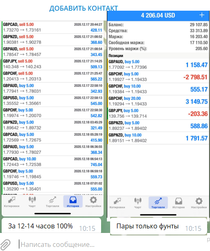Select highlighted Торговля tab in right screenshot
The width and height of the screenshot is (210, 251).
(158, 203)
